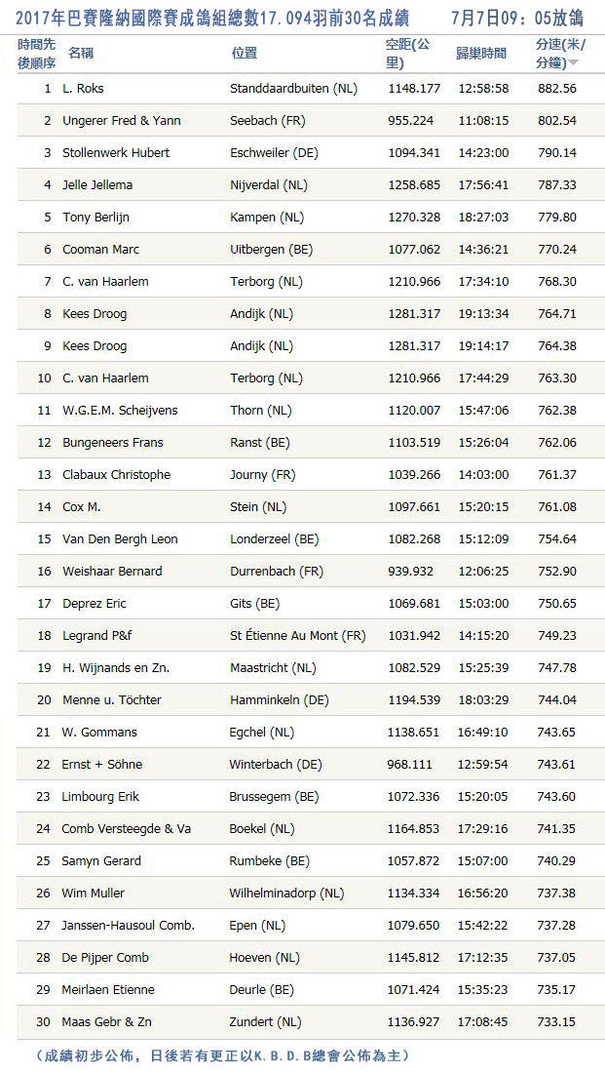This screenshot has height=1073, width=605.
Task: Click the 歸巢時間 column header
Action: point(481,53)
